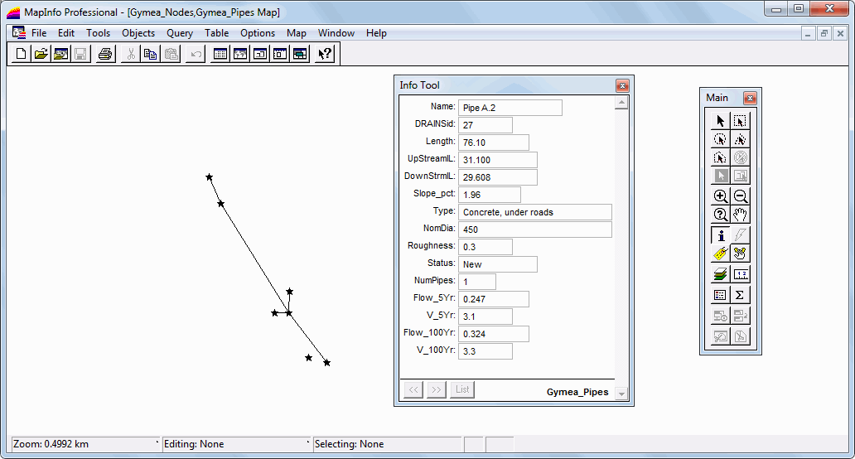Open a New Layout window icon

pyautogui.click(x=280, y=54)
